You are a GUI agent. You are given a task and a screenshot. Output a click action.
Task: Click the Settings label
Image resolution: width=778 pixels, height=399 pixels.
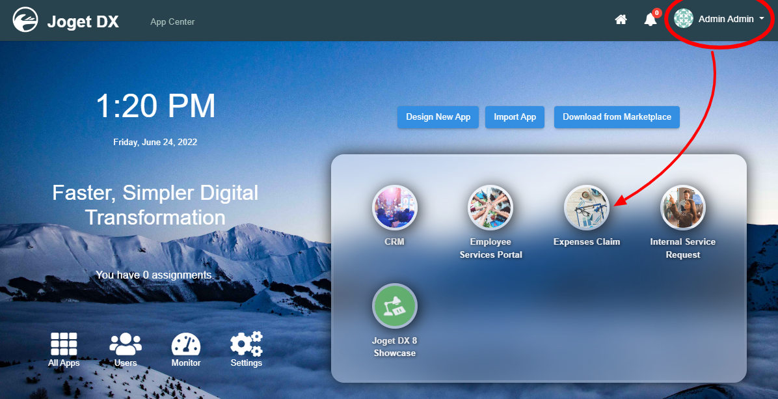coord(246,363)
